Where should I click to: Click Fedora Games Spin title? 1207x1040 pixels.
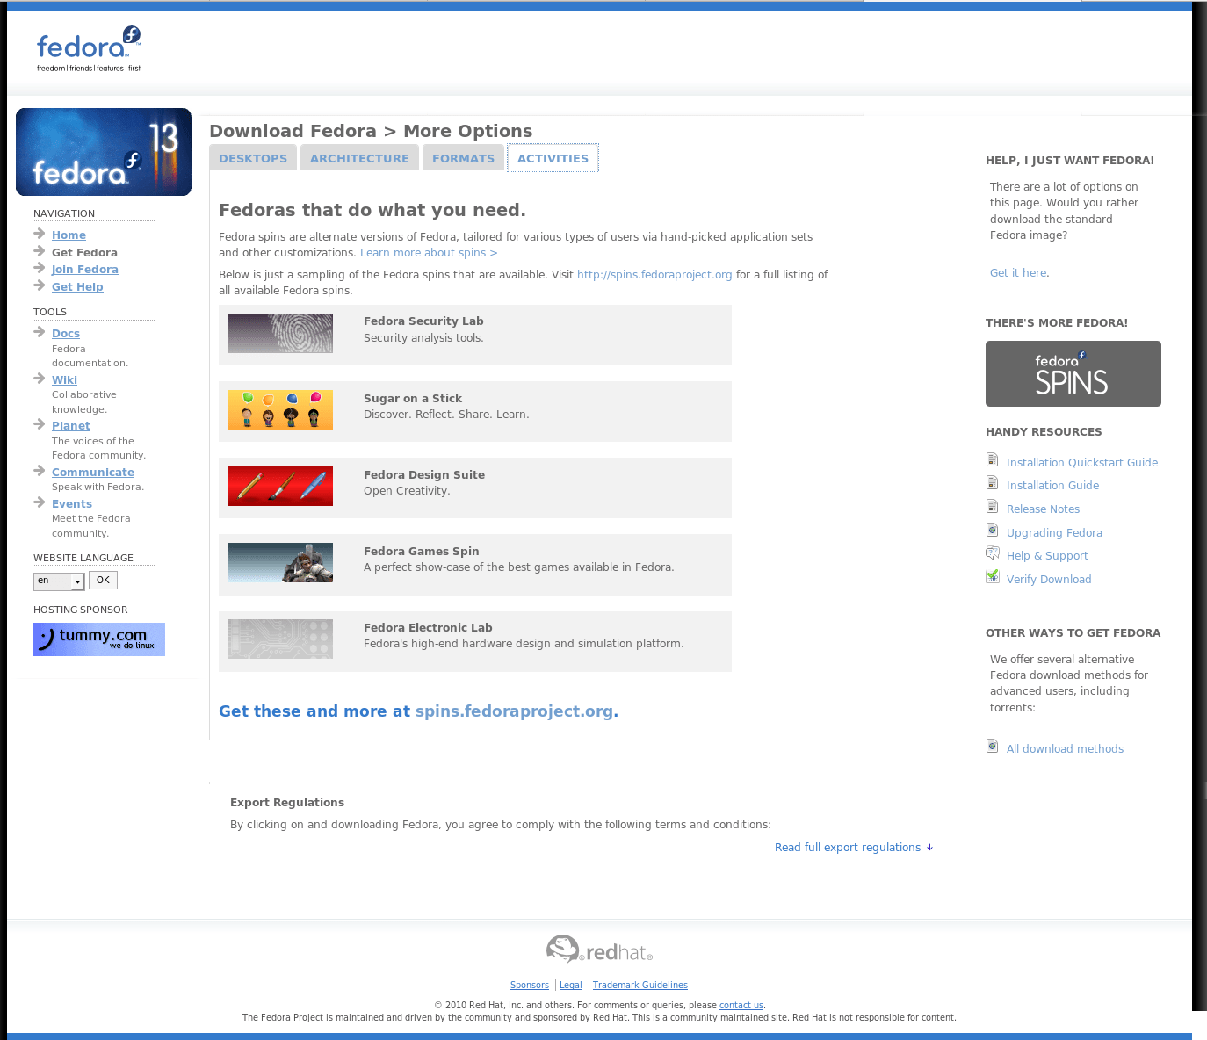pyautogui.click(x=422, y=552)
